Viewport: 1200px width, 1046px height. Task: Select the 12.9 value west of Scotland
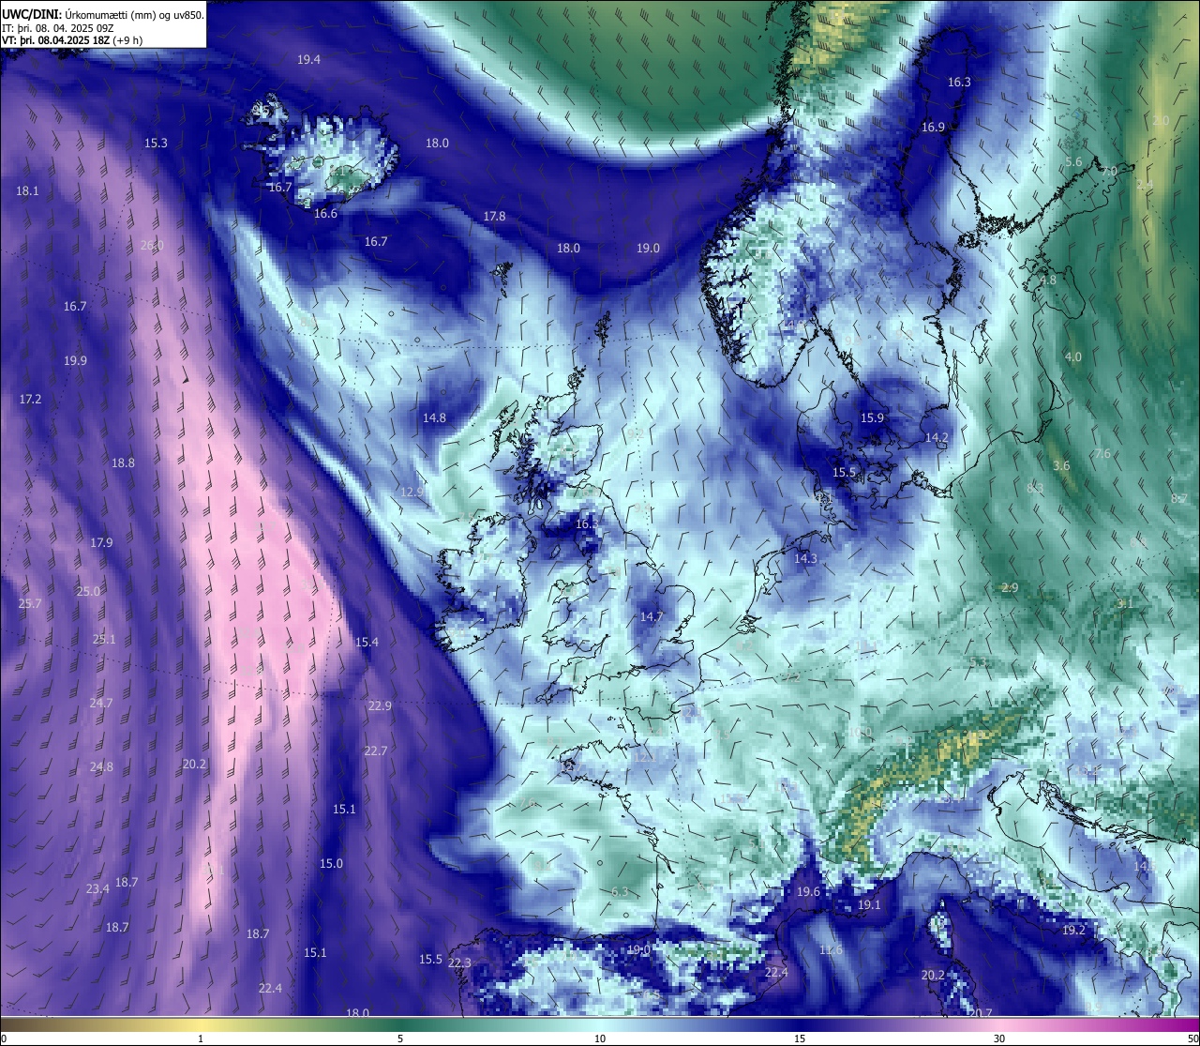coord(412,492)
